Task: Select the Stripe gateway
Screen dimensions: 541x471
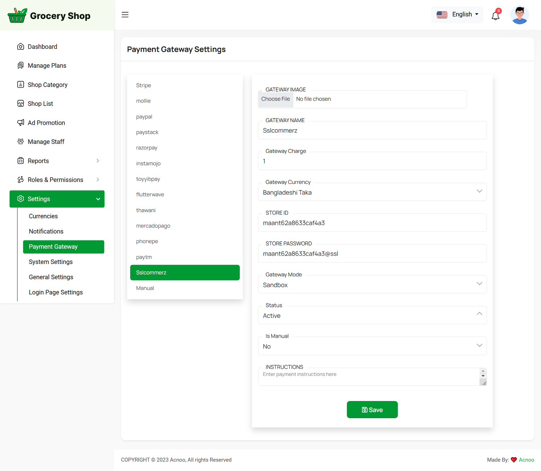Action: pyautogui.click(x=144, y=85)
